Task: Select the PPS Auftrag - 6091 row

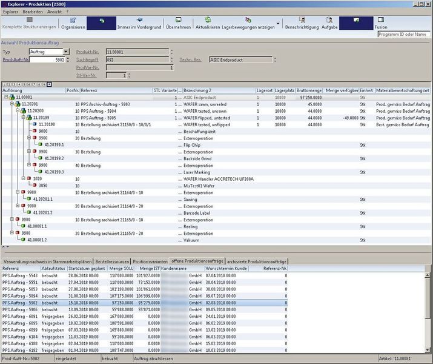Action: click(144, 316)
